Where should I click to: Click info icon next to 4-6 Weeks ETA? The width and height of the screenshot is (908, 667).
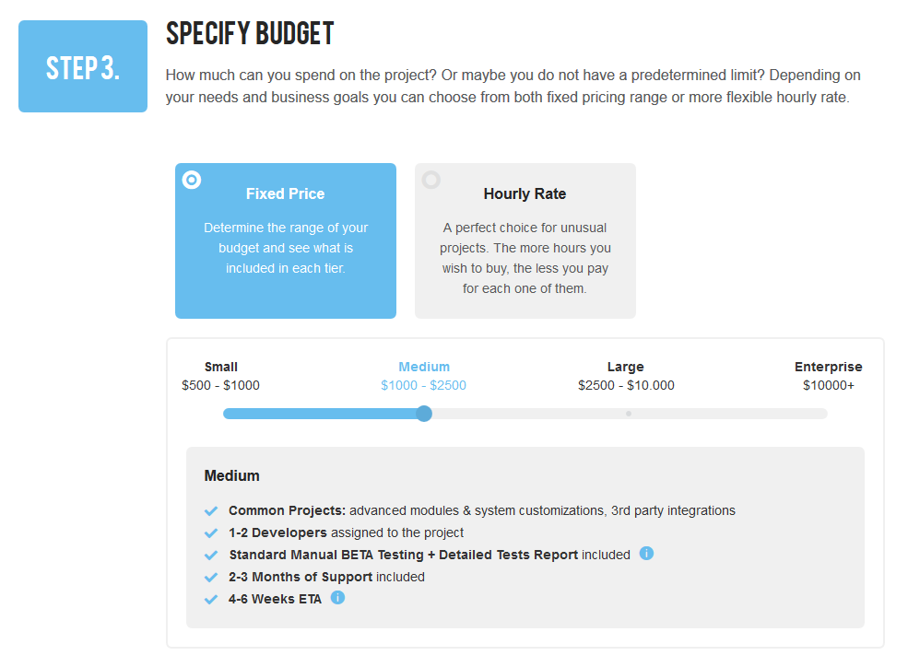point(337,598)
